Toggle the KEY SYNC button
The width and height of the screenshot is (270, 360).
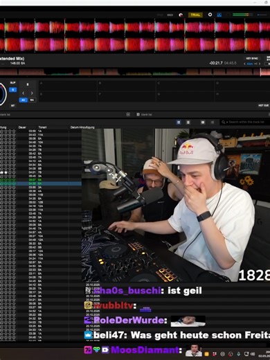pyautogui.click(x=252, y=58)
